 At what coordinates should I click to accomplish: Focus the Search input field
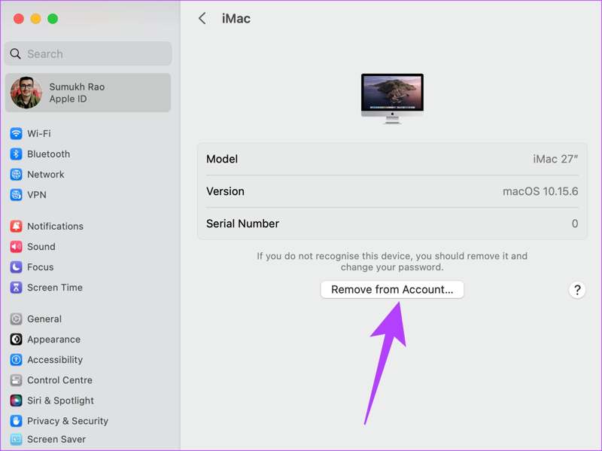point(88,53)
